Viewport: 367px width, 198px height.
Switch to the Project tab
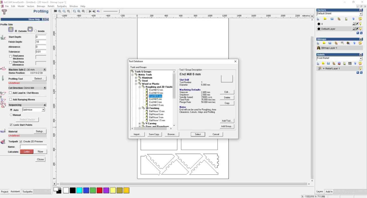click(x=5, y=192)
